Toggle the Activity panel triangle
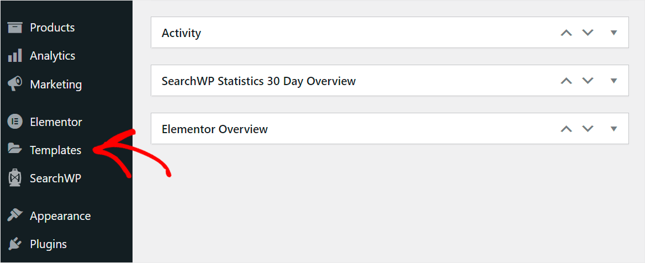The image size is (645, 263). (613, 33)
